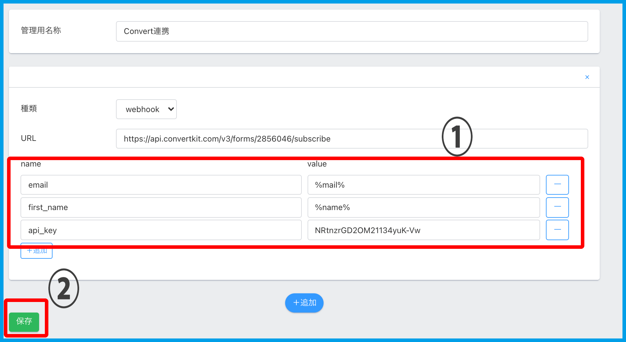Click the value field containing %name%
The width and height of the screenshot is (626, 342).
click(x=424, y=208)
